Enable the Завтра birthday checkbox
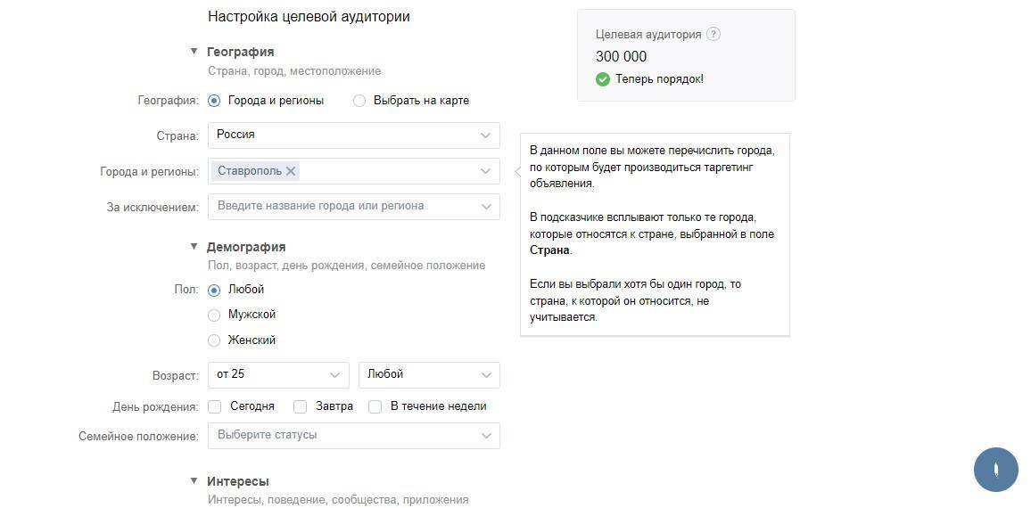The image size is (1031, 508). click(301, 406)
